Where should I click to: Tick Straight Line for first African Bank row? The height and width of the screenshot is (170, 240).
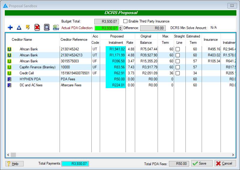178,49
